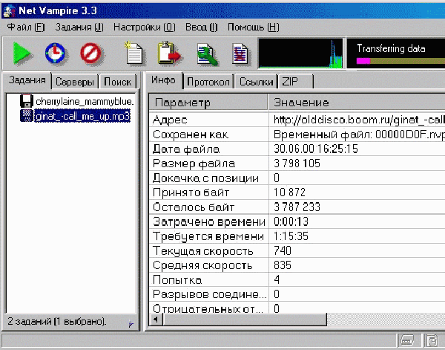Screen dimensions: 445x350
Task: Click the magnifier search document icon
Action: [x=205, y=54]
